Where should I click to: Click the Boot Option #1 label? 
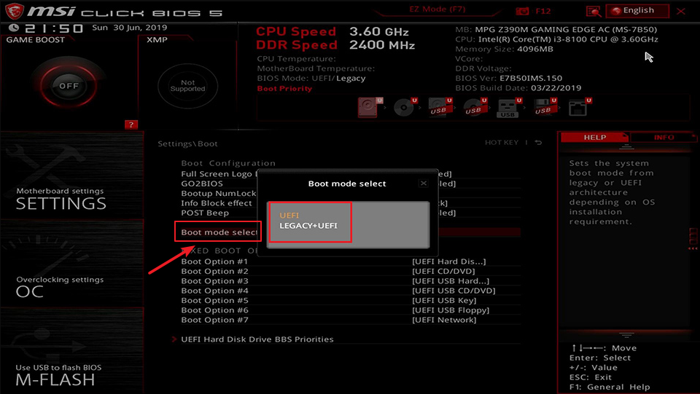[214, 261]
